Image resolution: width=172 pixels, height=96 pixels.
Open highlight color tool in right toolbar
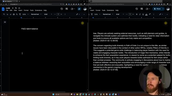[150, 14]
